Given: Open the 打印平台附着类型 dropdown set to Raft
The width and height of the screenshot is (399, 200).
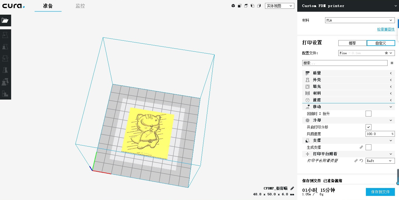Looking at the screenshot, I should [380, 160].
